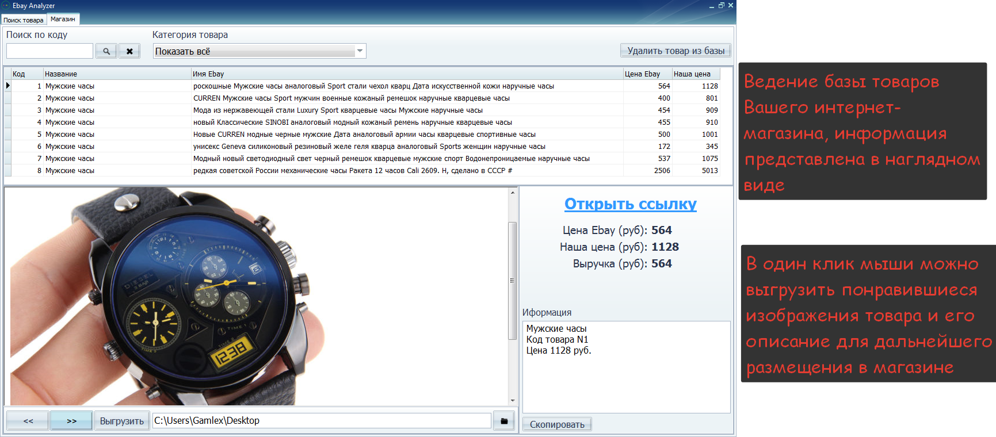Click Ebay price cell '172'
996x437 pixels.
[x=648, y=147]
